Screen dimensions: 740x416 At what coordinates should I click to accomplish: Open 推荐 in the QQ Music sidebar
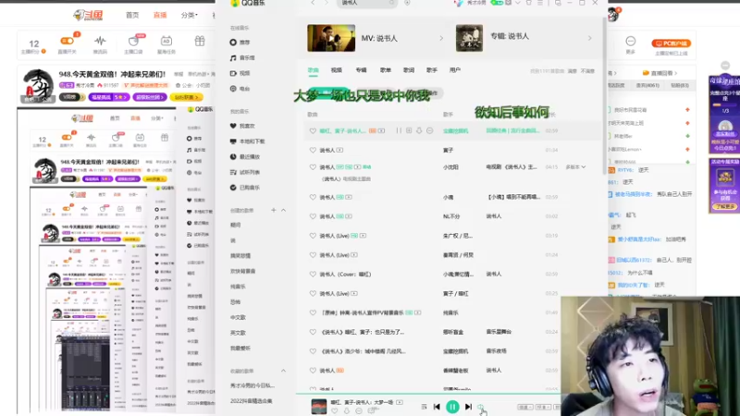(x=240, y=43)
